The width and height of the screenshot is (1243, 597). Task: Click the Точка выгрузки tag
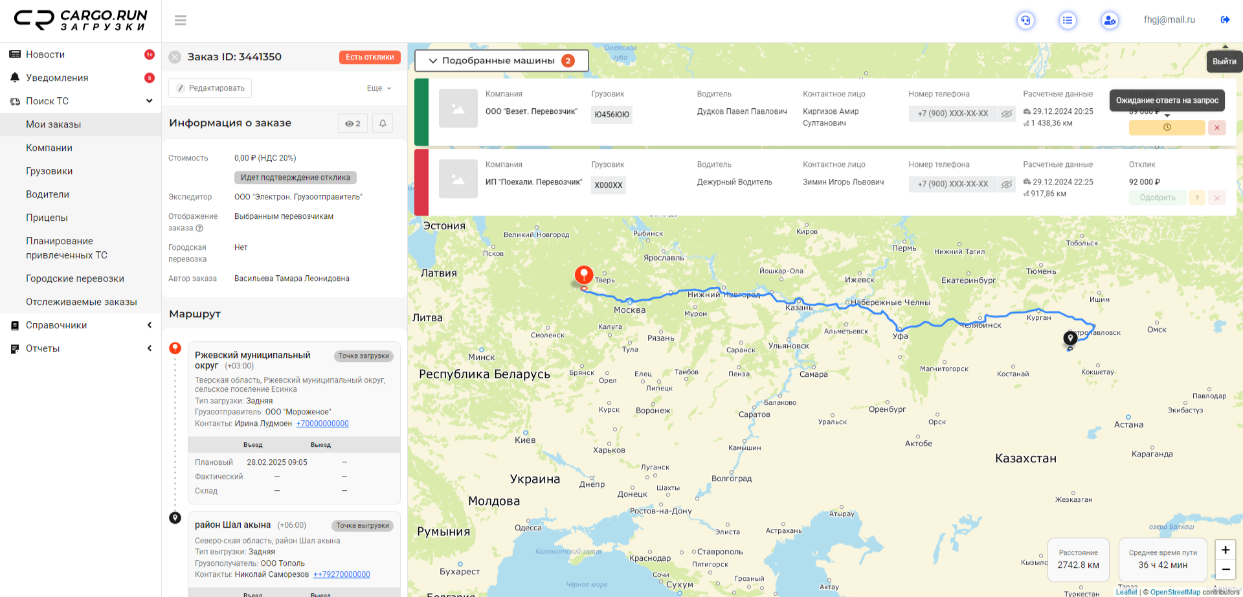(x=363, y=526)
